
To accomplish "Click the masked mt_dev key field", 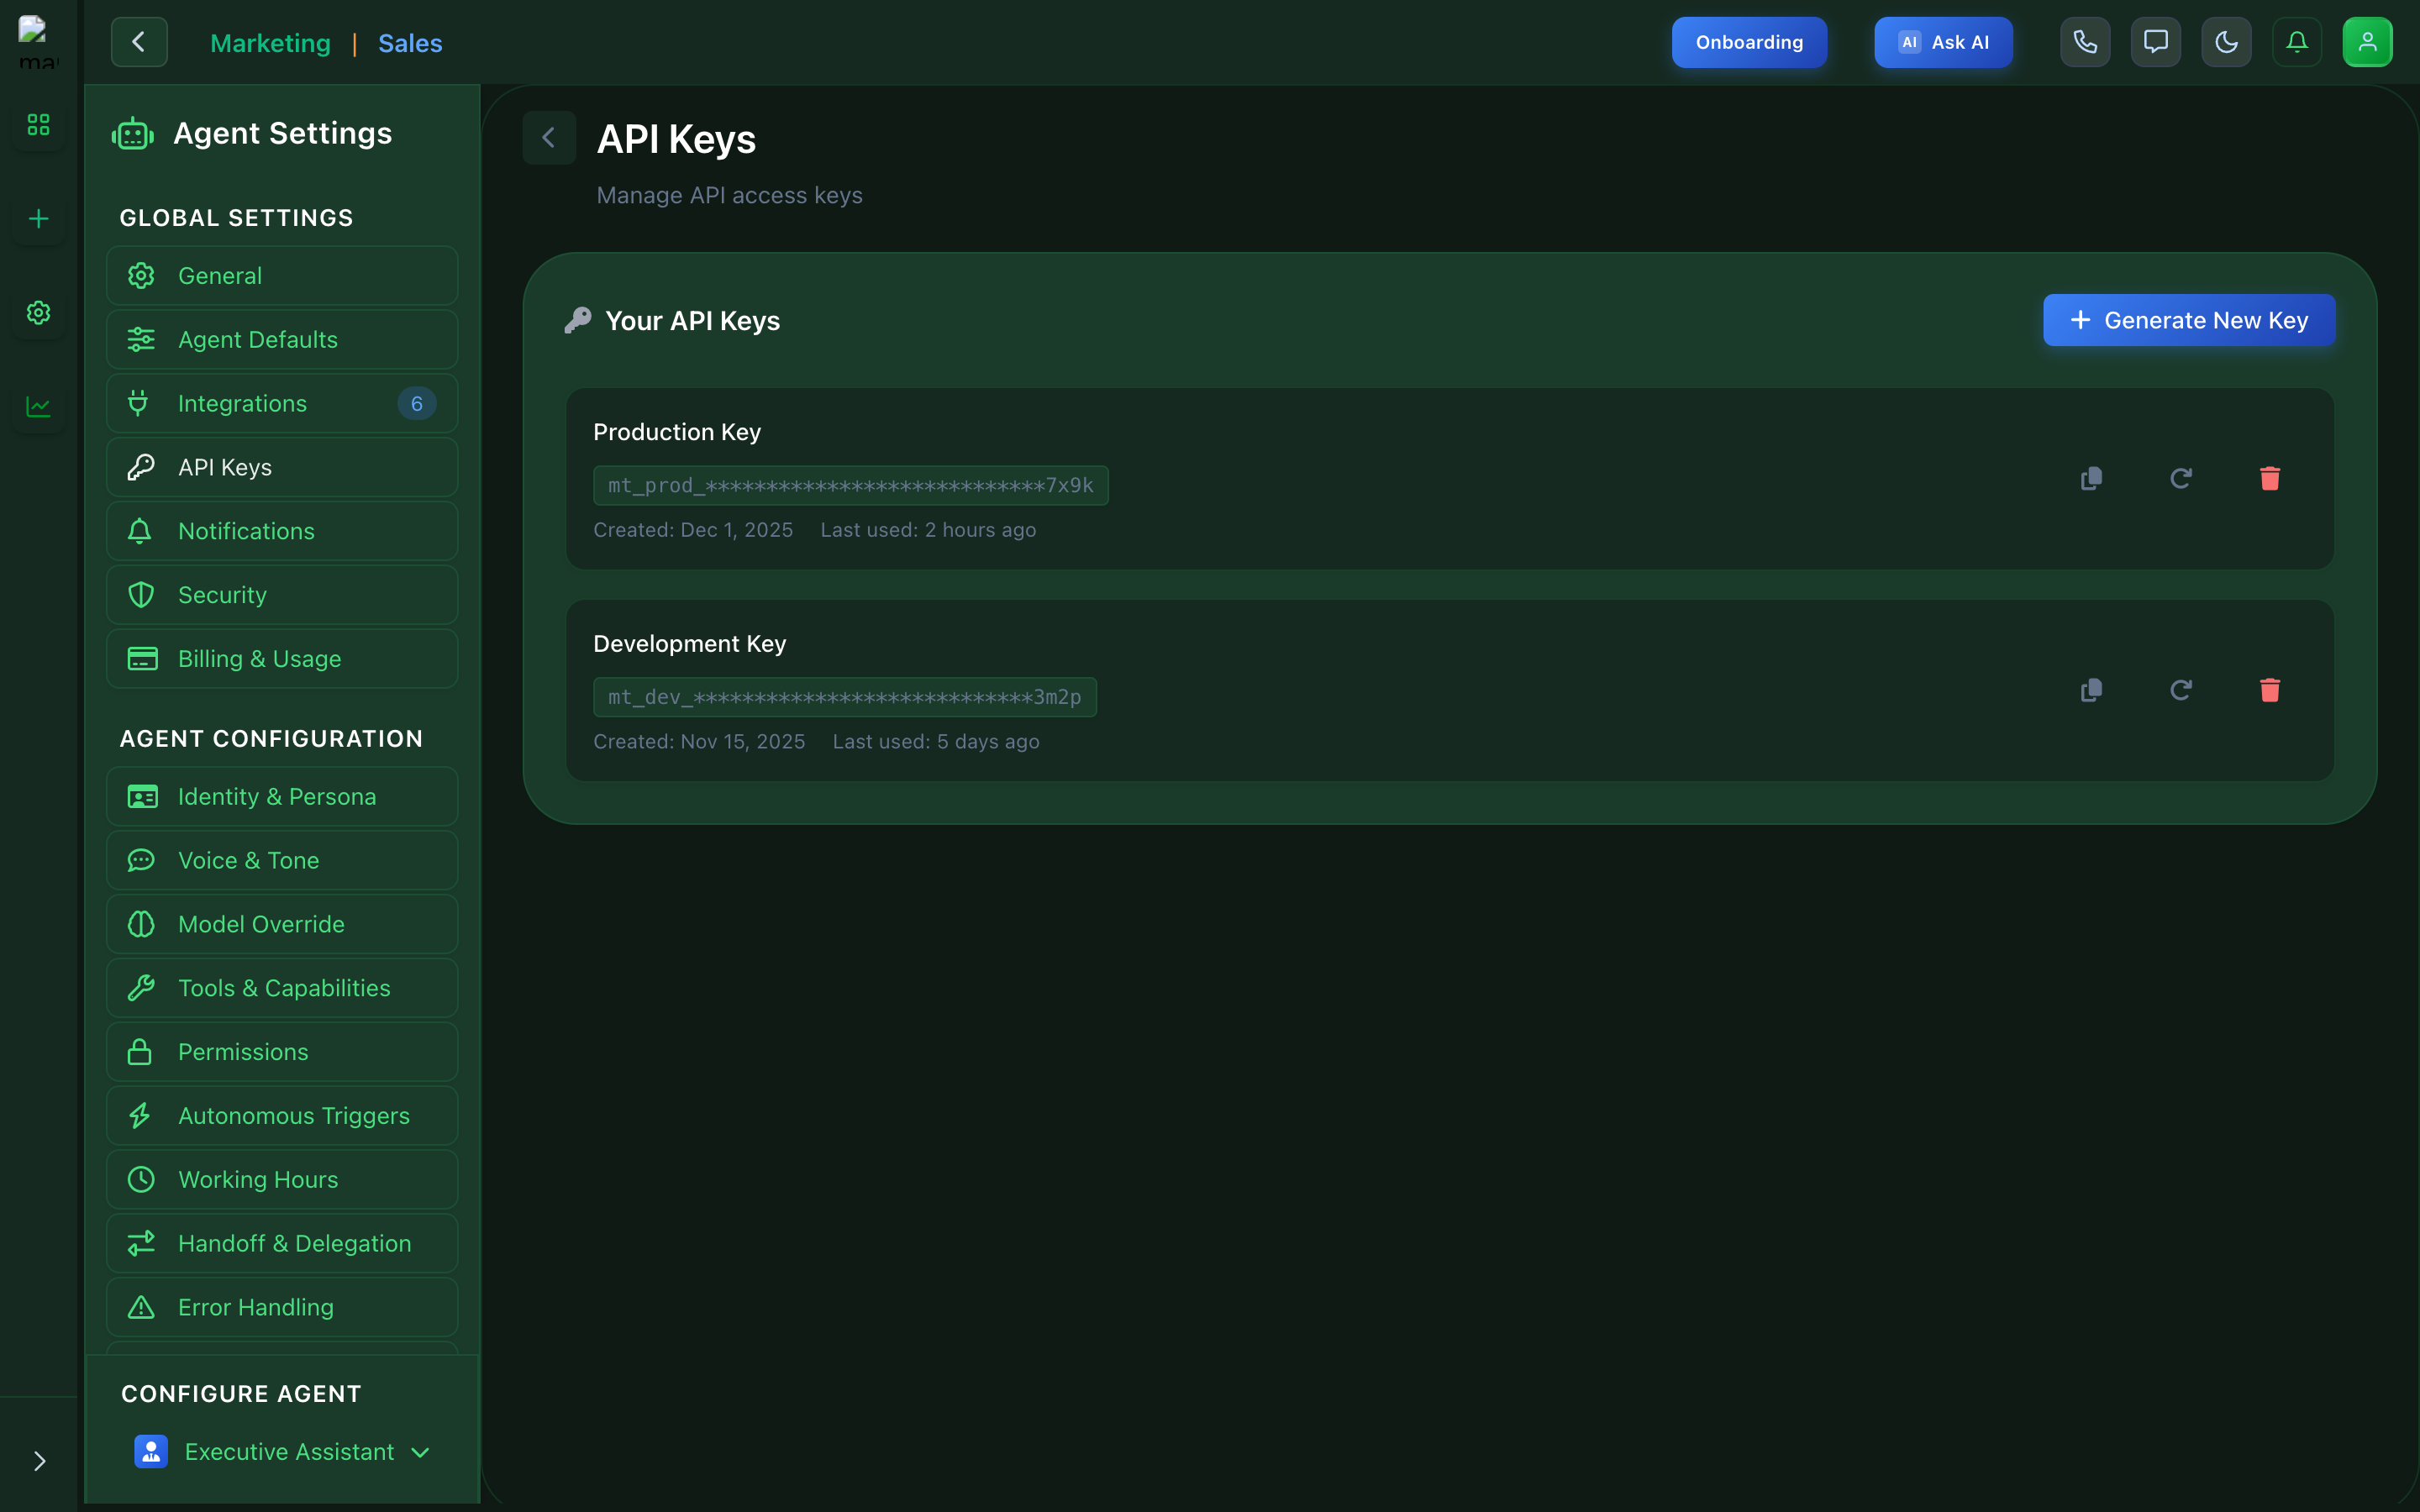I will coord(845,697).
